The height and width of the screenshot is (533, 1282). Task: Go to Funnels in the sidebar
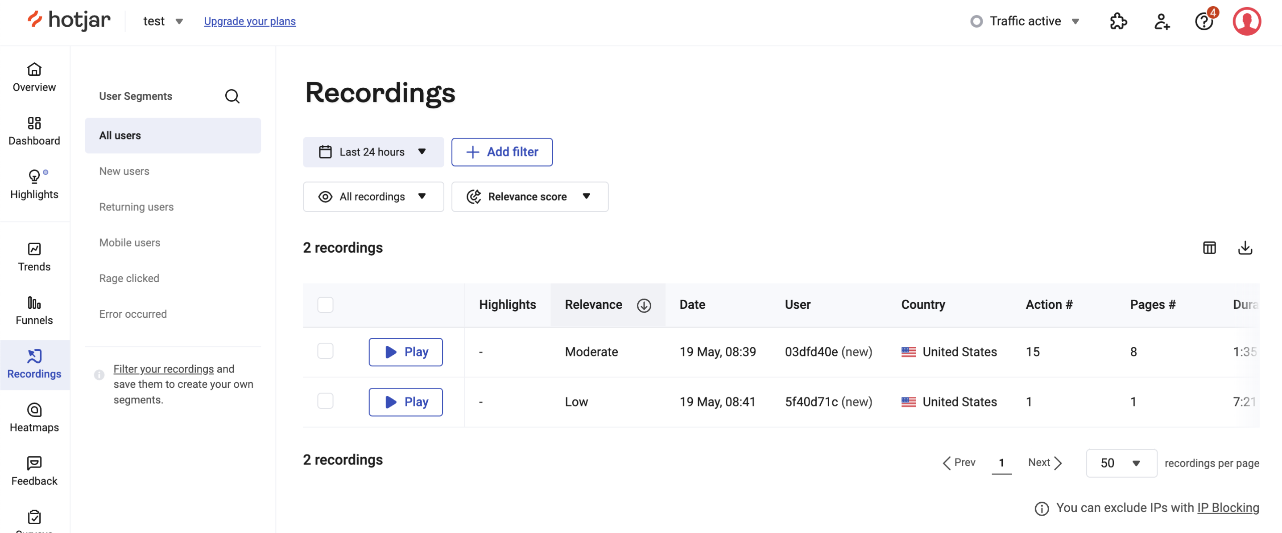(34, 310)
